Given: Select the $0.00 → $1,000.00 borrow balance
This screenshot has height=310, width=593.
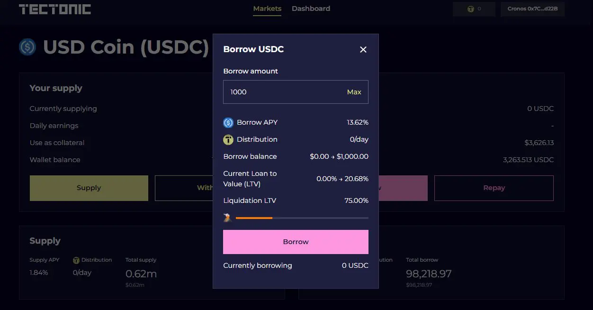Looking at the screenshot, I should 339,156.
